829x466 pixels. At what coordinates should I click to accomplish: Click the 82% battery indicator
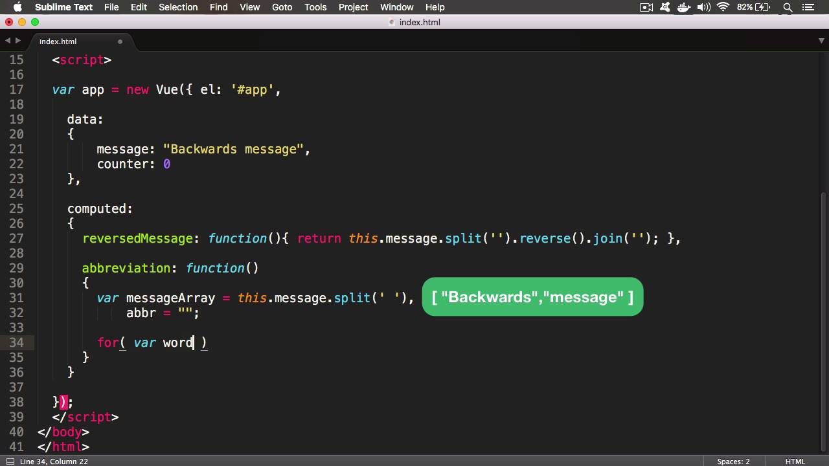pyautogui.click(x=755, y=7)
